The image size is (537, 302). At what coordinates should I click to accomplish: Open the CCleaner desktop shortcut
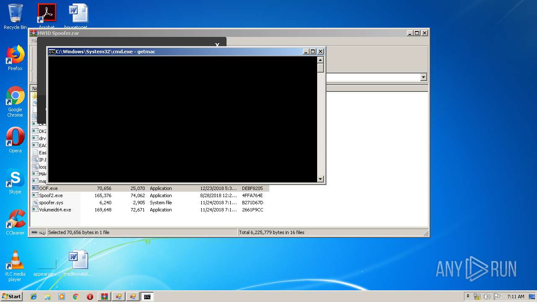15,222
